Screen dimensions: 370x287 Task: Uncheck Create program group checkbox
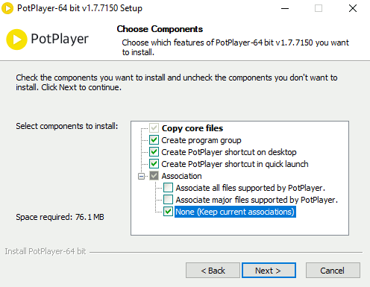154,140
